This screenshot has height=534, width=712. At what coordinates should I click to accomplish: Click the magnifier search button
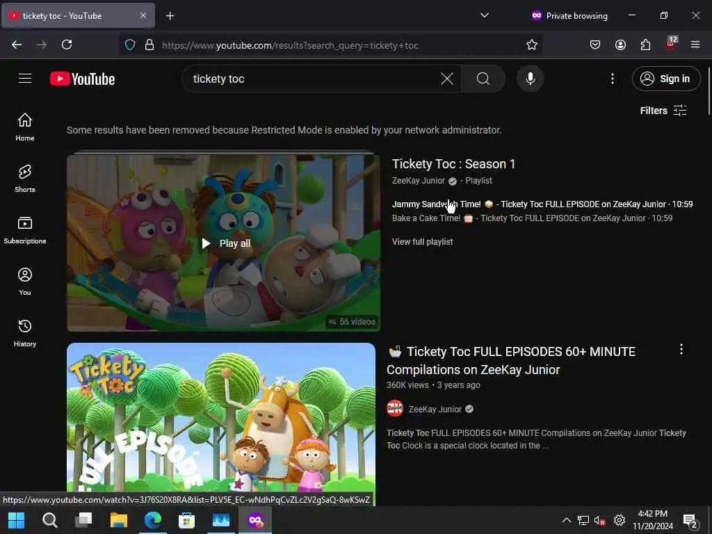[x=483, y=79]
